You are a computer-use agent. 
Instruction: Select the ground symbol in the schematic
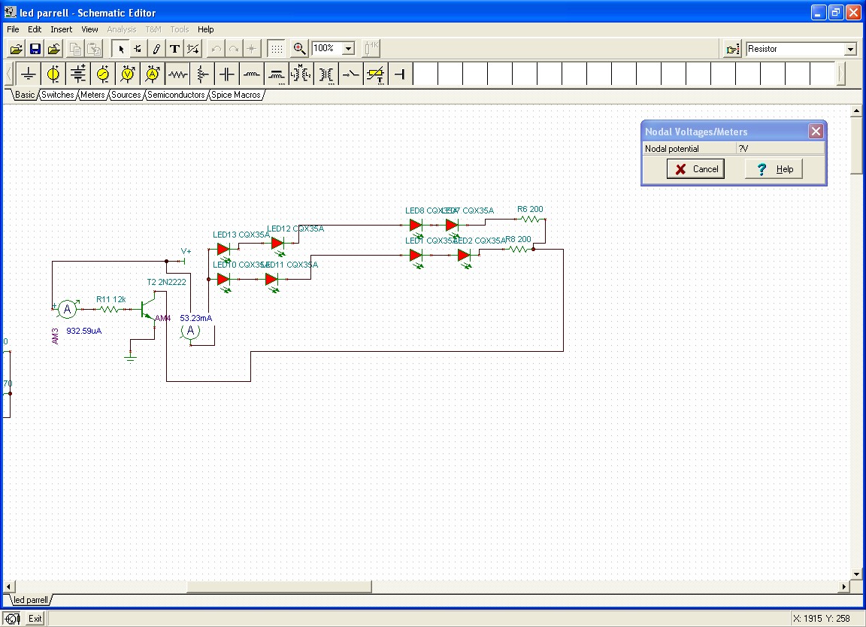130,358
